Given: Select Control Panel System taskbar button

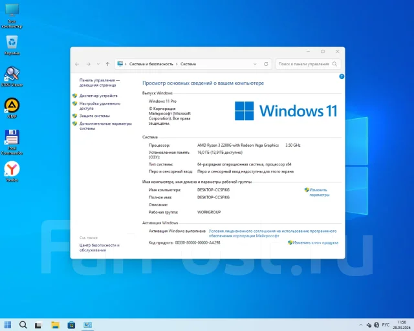Looking at the screenshot, I should coord(87,325).
